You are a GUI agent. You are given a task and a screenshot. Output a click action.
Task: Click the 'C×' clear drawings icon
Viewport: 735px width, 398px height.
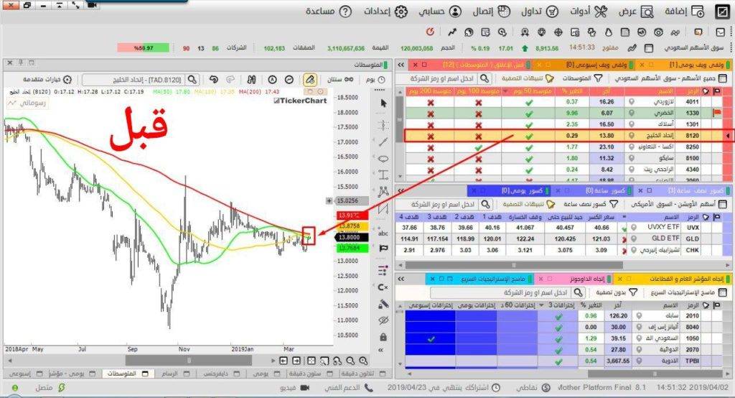pos(383,287)
